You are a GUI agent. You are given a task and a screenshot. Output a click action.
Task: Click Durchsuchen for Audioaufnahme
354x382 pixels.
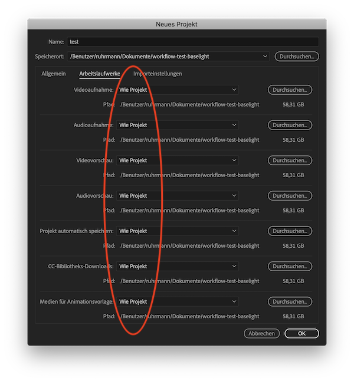click(290, 125)
